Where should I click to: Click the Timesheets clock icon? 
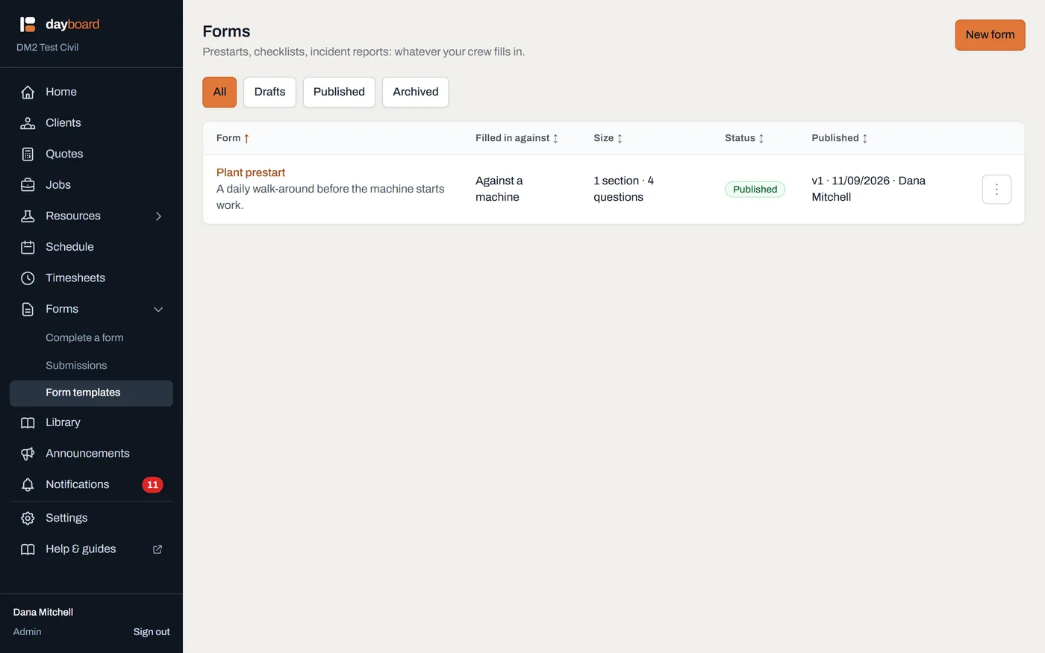point(28,278)
